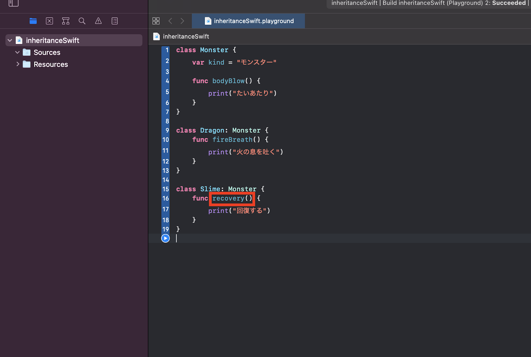531x357 pixels.
Task: Click the print statement on line 11
Action: coord(246,152)
